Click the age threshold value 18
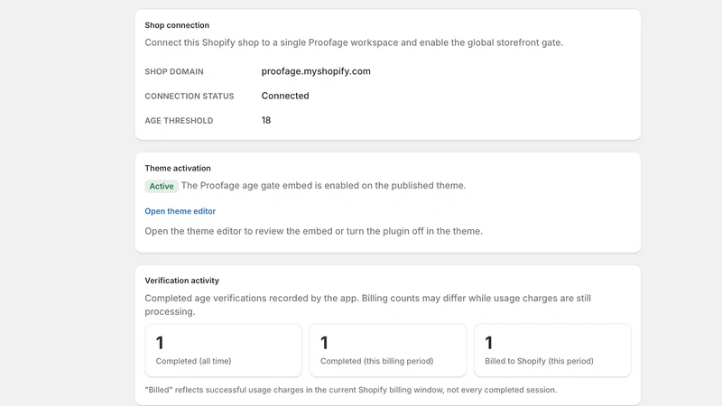This screenshot has width=722, height=406. pyautogui.click(x=266, y=120)
